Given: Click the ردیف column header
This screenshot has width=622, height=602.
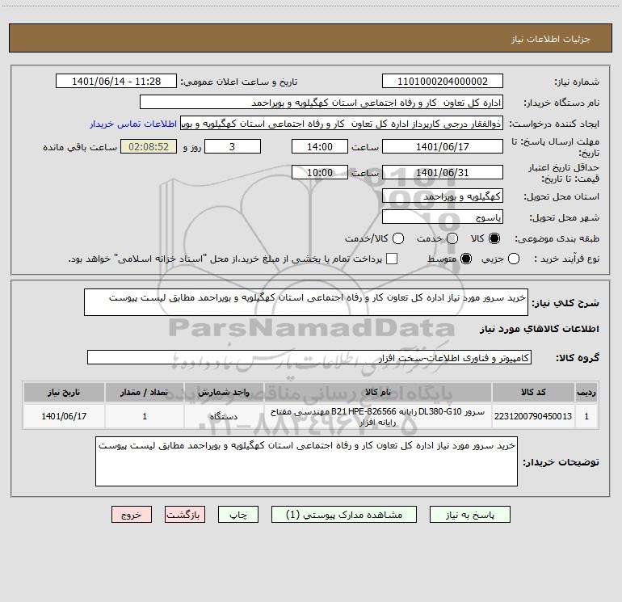Looking at the screenshot, I should pos(586,392).
